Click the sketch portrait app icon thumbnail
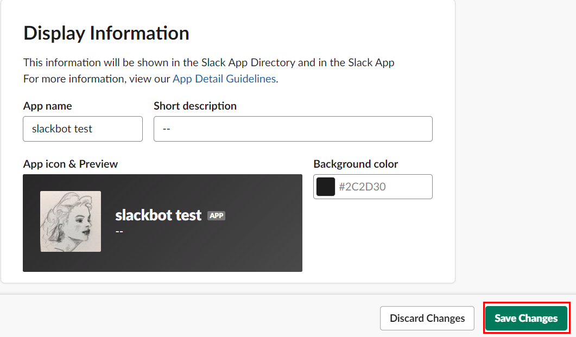The height and width of the screenshot is (337, 576). pos(71,221)
